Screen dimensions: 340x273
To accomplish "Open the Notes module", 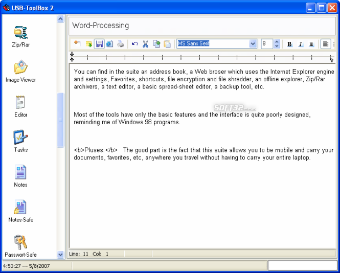I will point(20,176).
